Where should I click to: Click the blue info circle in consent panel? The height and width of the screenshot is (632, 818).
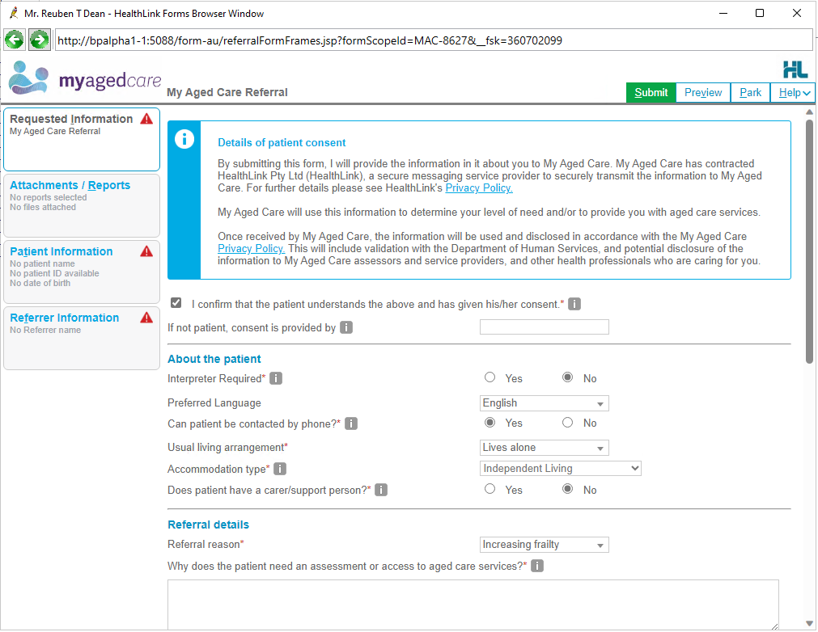(184, 139)
